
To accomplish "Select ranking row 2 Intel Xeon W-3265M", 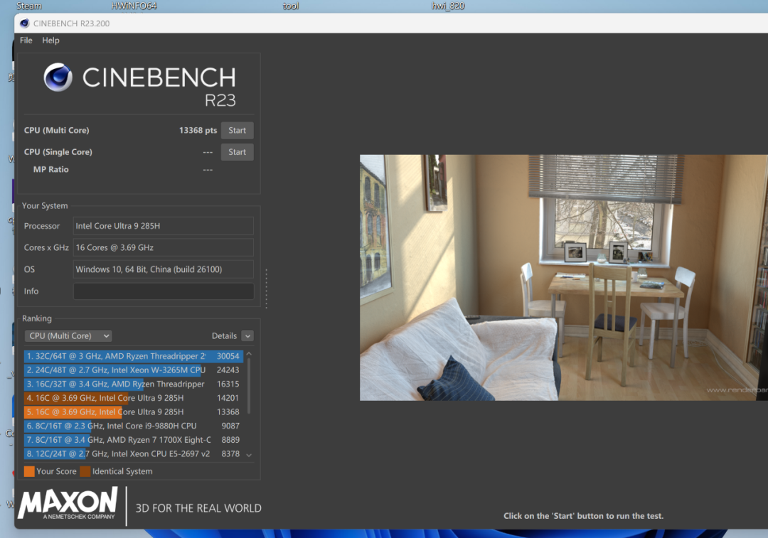I will coord(133,370).
